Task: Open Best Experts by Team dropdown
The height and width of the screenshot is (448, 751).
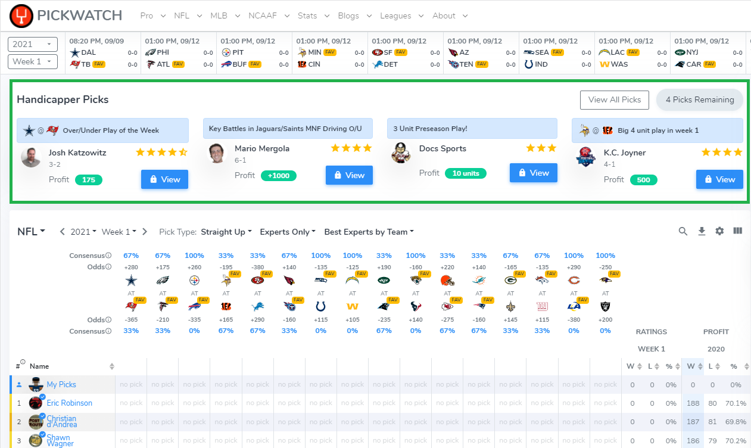Action: [369, 232]
